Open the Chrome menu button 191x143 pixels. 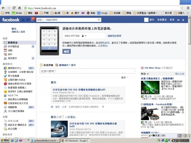pyautogui.click(x=188, y=8)
